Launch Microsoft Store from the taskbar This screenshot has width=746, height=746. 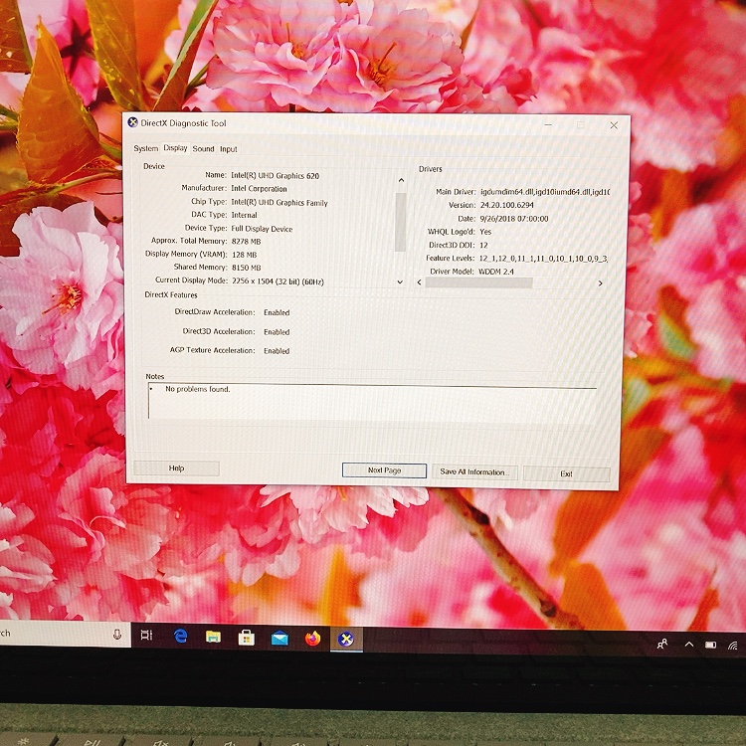(x=246, y=638)
